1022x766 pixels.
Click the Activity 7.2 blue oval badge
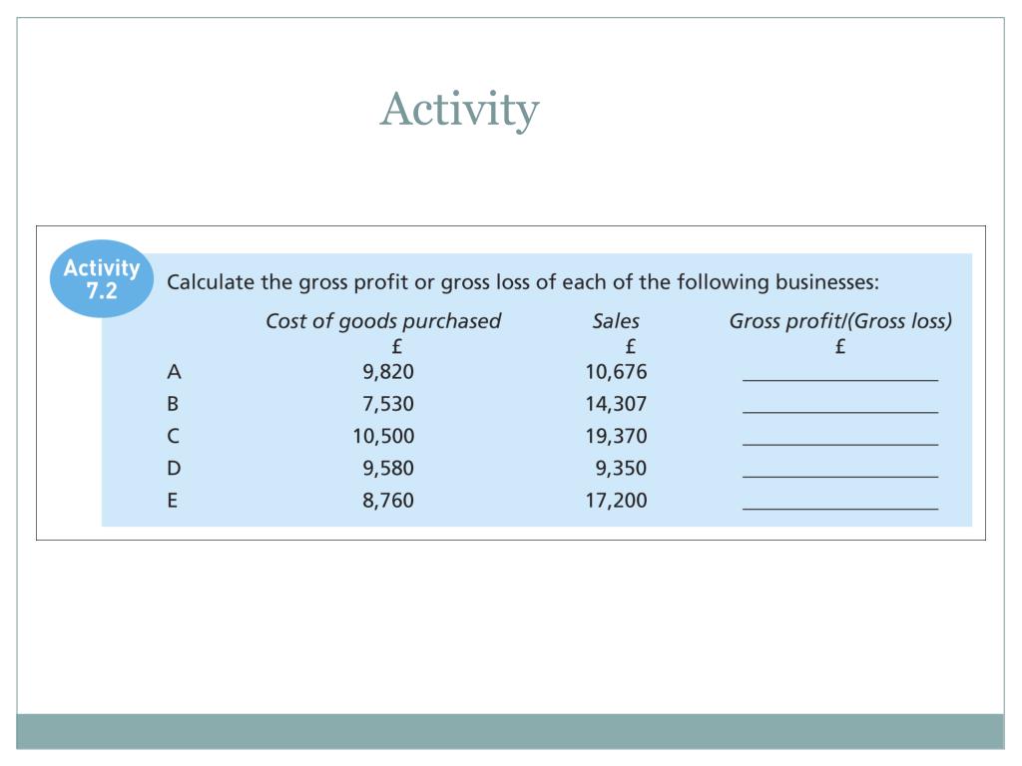102,279
